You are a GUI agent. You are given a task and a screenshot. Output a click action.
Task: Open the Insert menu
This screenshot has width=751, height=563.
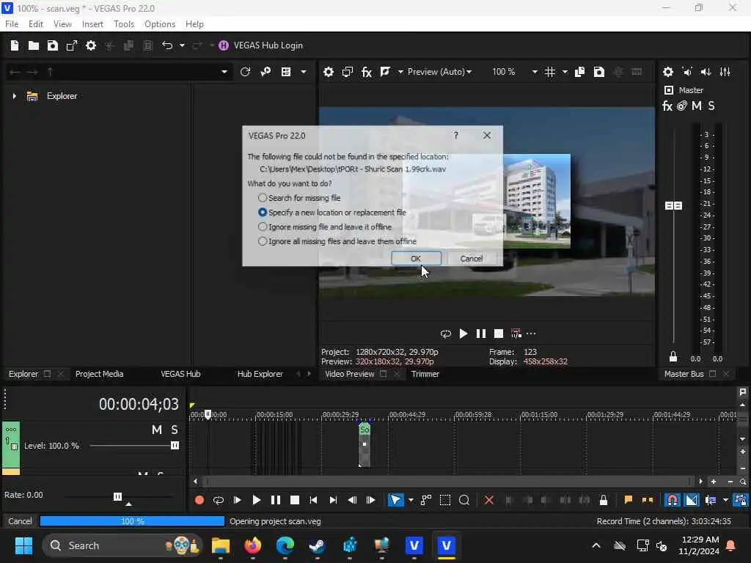[92, 24]
